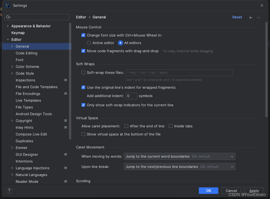Select the All editors radio button
Viewport: 270px width, 199px height.
click(x=120, y=43)
